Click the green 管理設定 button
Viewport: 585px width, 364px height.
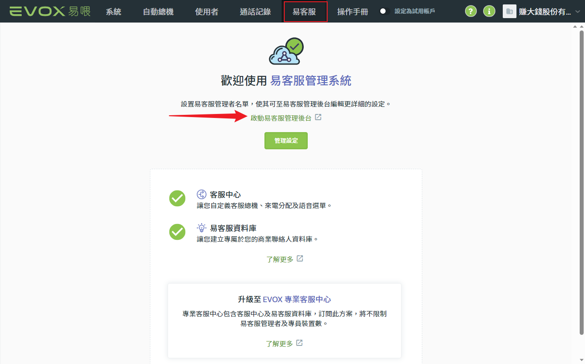point(286,141)
